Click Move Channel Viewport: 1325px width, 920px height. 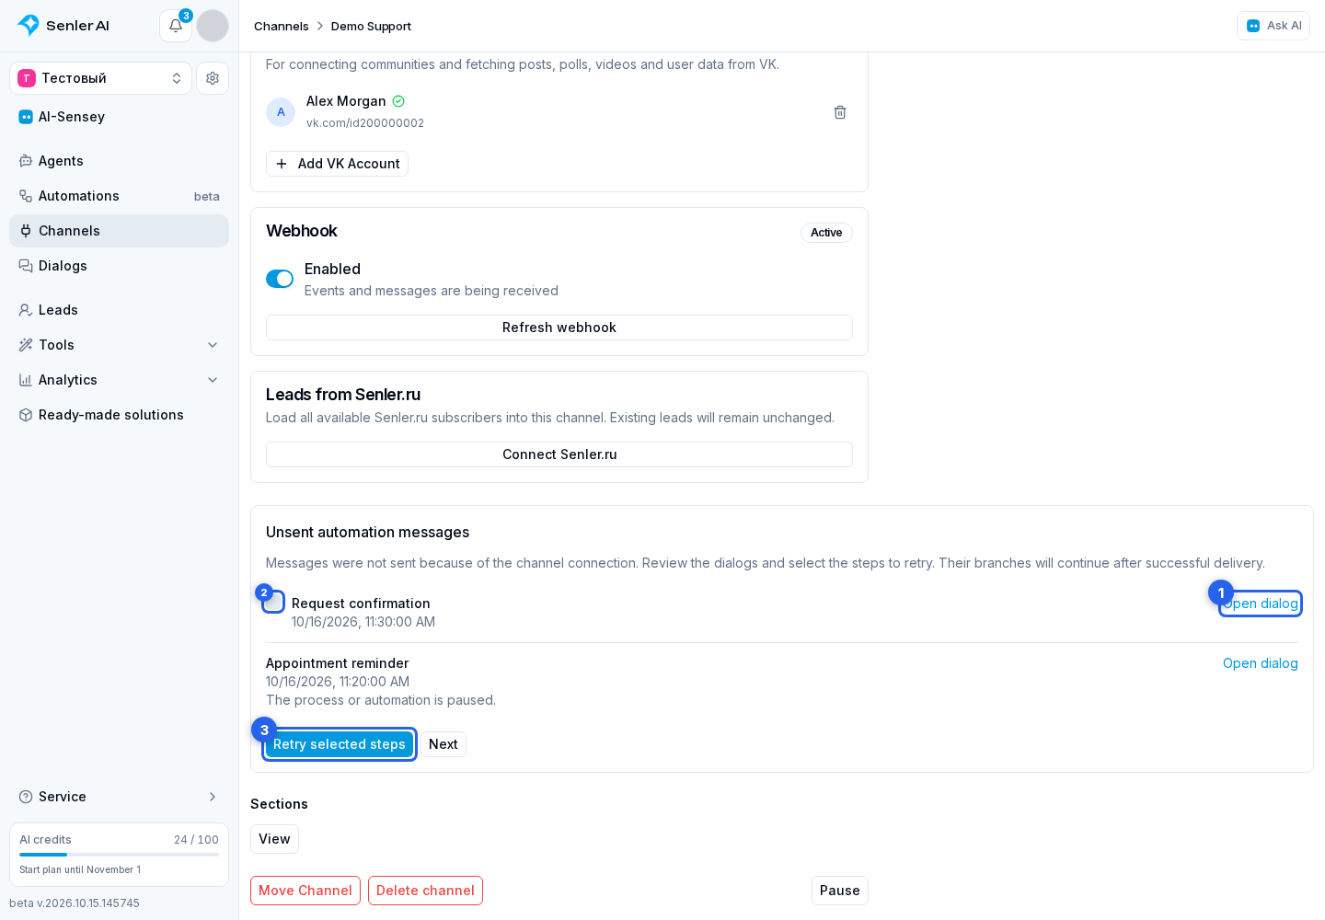[305, 891]
